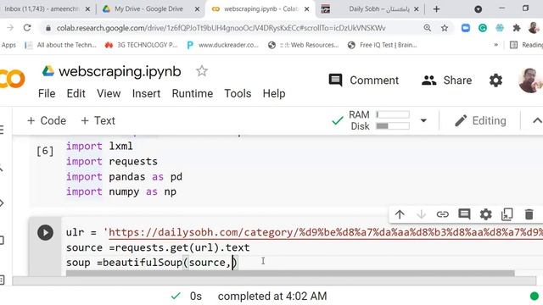This screenshot has height=305, width=543.
Task: Open the Extensions puzzle icon
Action: (x=517, y=28)
